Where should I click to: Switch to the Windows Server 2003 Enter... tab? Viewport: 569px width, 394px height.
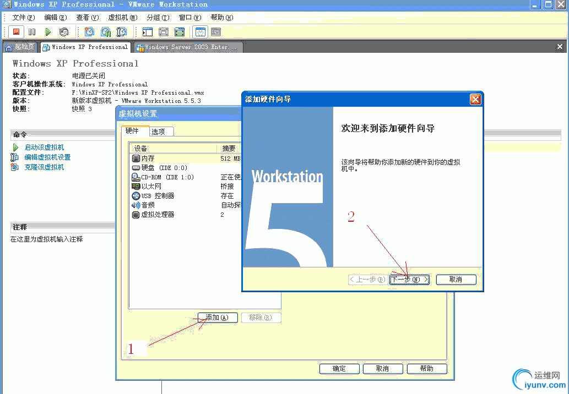pos(188,47)
